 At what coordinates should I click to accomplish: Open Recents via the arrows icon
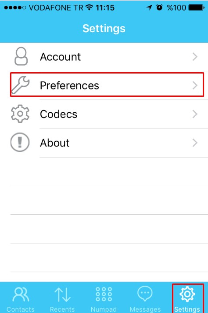click(x=62, y=295)
